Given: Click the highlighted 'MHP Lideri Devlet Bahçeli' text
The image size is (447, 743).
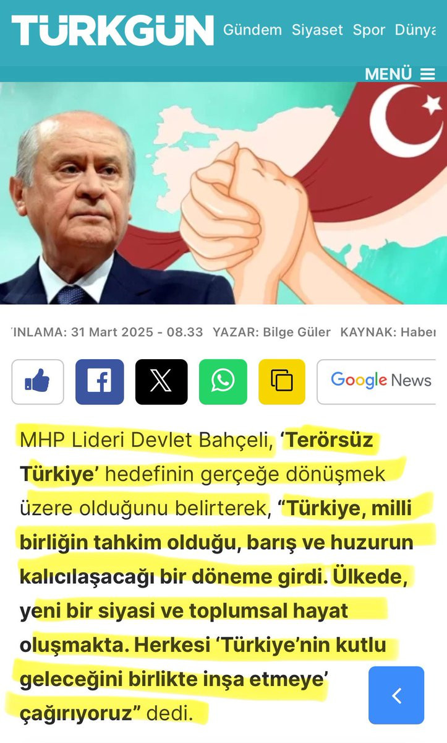Looking at the screenshot, I should point(147,440).
